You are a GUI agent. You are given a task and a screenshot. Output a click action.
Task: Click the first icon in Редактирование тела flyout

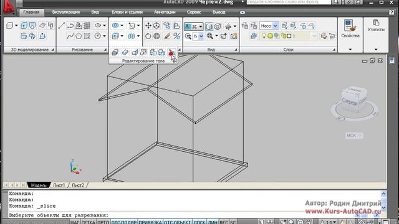(115, 52)
